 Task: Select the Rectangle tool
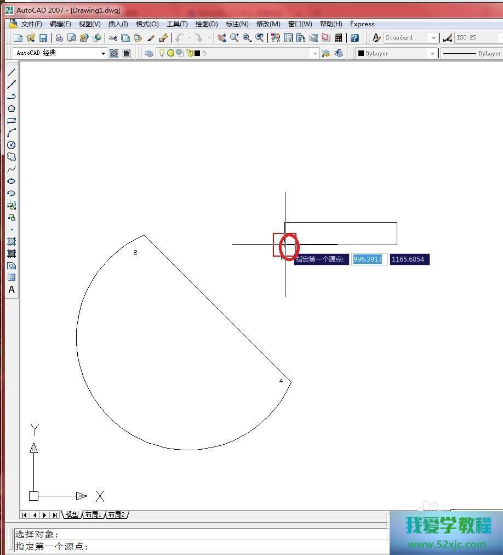coord(12,121)
